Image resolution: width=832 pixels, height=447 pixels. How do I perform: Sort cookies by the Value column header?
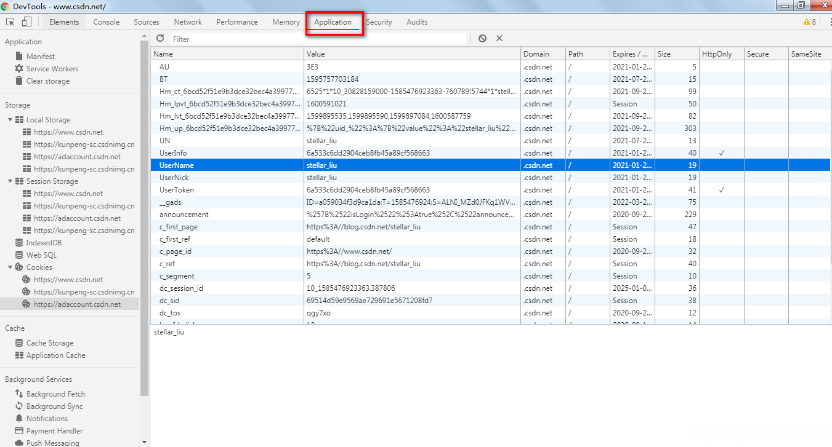point(412,54)
